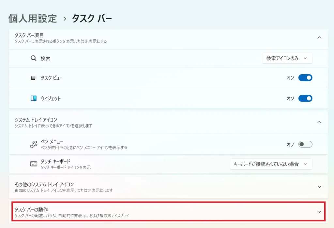Click the Touch keyboard icon

(x=33, y=164)
